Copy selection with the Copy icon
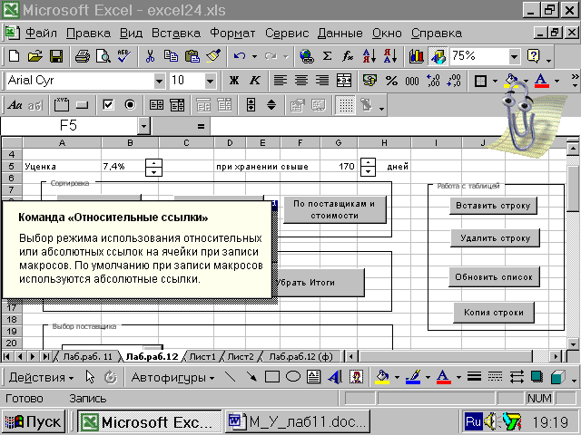Viewport: 581px width, 435px height. 171,56
